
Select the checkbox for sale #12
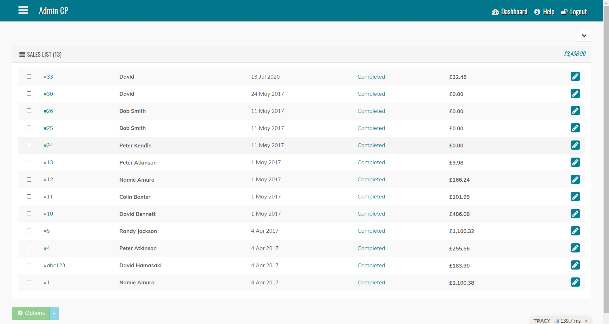coord(29,179)
